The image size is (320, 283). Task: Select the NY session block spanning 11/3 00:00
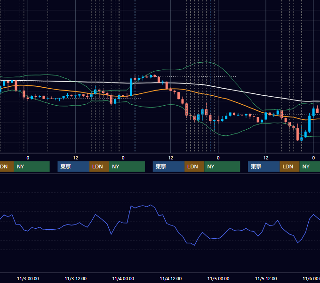[x=32, y=166]
